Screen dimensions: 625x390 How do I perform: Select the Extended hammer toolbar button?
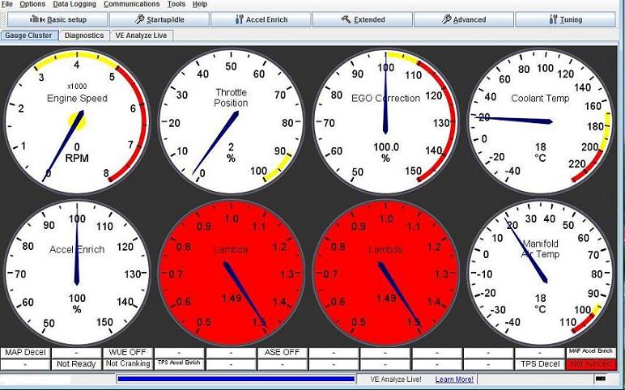point(363,19)
